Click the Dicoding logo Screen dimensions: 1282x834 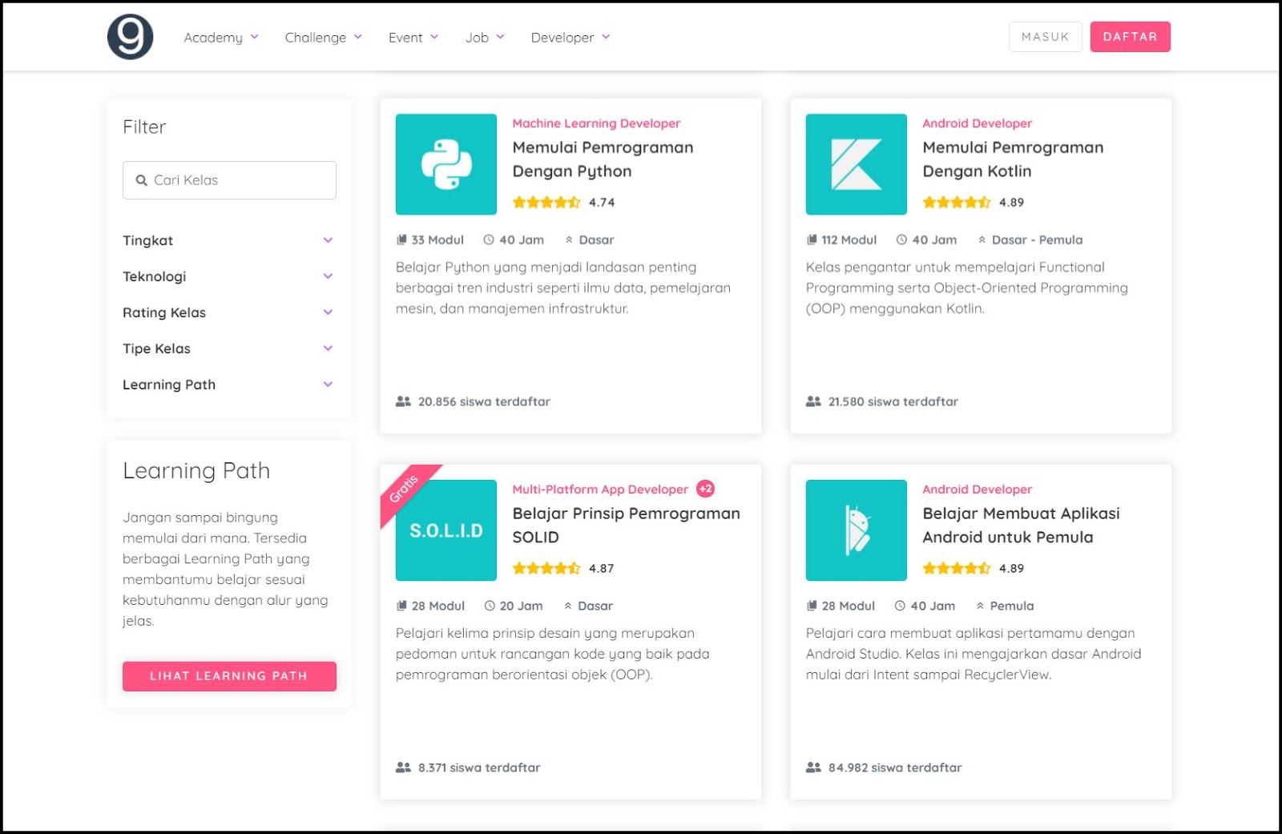[x=128, y=35]
